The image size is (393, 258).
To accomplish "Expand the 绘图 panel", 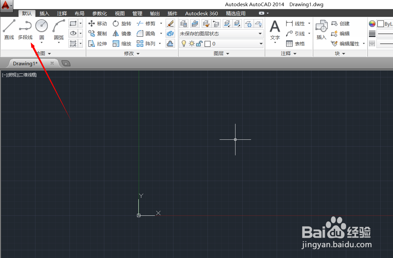I will [43, 54].
